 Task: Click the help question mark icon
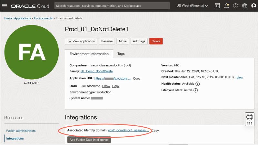coord(235,6)
